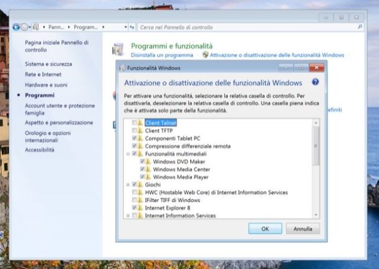This screenshot has height=269, width=379.
Task: Select Aspetto e personalizzazione in sidebar
Action: 59,123
